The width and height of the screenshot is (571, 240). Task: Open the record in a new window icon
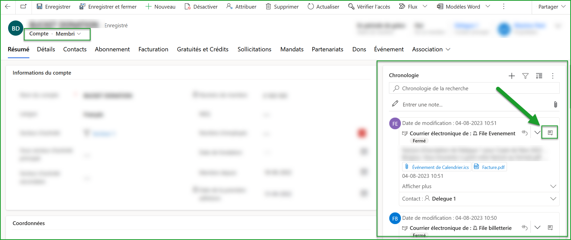23,7
